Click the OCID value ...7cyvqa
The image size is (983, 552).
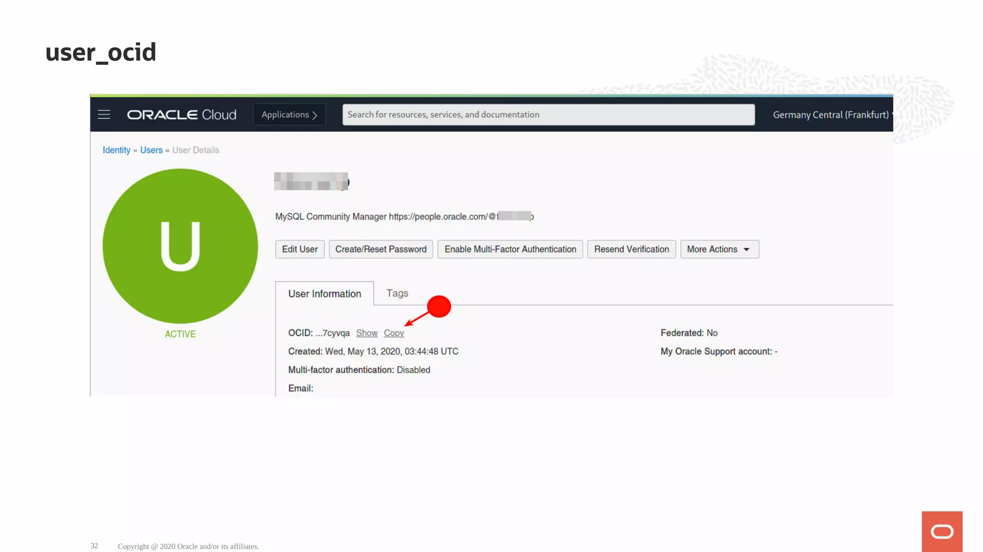tap(333, 333)
